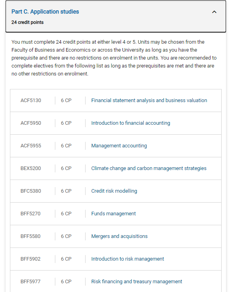This screenshot has width=230, height=292.
Task: Select the ACF5130 unit code
Action: pyautogui.click(x=31, y=101)
